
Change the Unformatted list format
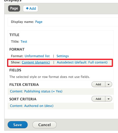click(37, 56)
